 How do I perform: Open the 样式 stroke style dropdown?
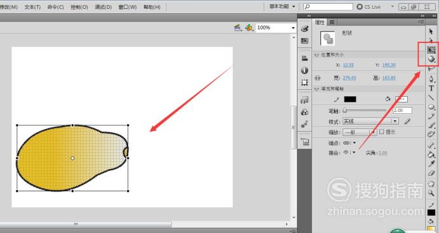[x=370, y=122]
